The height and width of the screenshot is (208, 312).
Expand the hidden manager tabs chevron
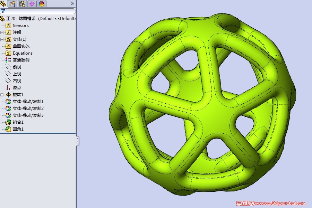point(72,3)
